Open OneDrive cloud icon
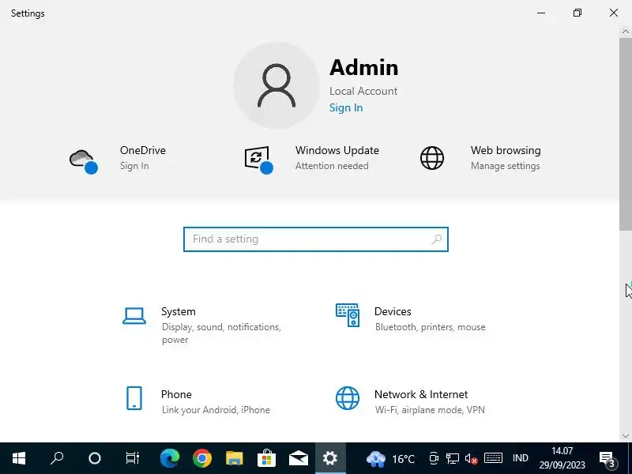 click(84, 161)
